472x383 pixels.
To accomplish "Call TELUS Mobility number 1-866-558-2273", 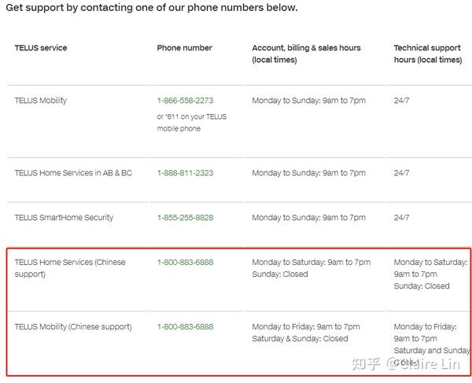I will pos(185,101).
